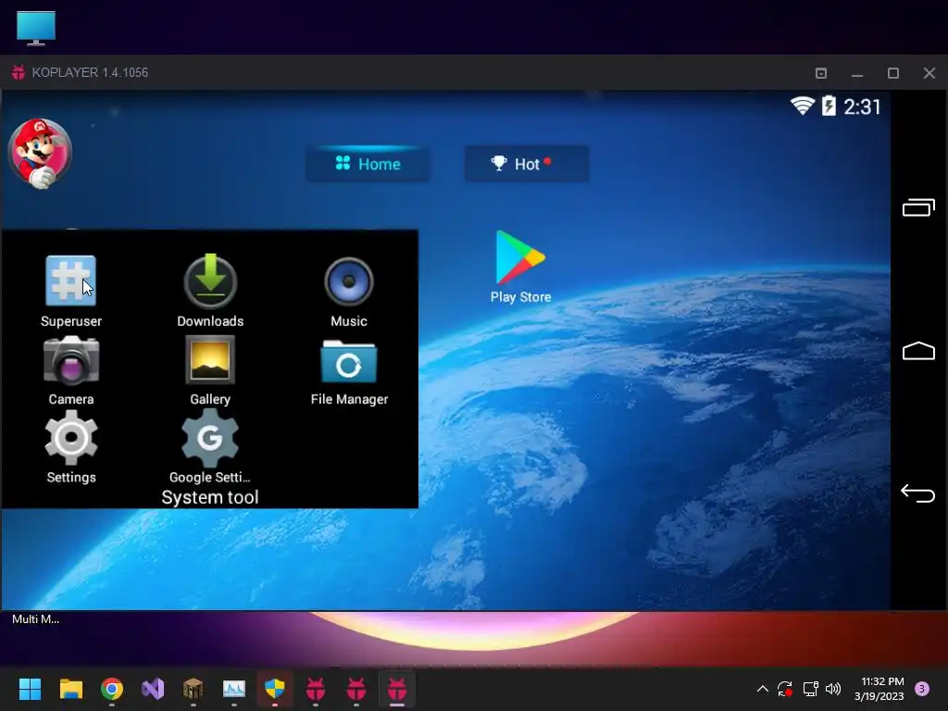Viewport: 948px width, 711px height.
Task: Minimize the KOPlayer window
Action: point(856,73)
